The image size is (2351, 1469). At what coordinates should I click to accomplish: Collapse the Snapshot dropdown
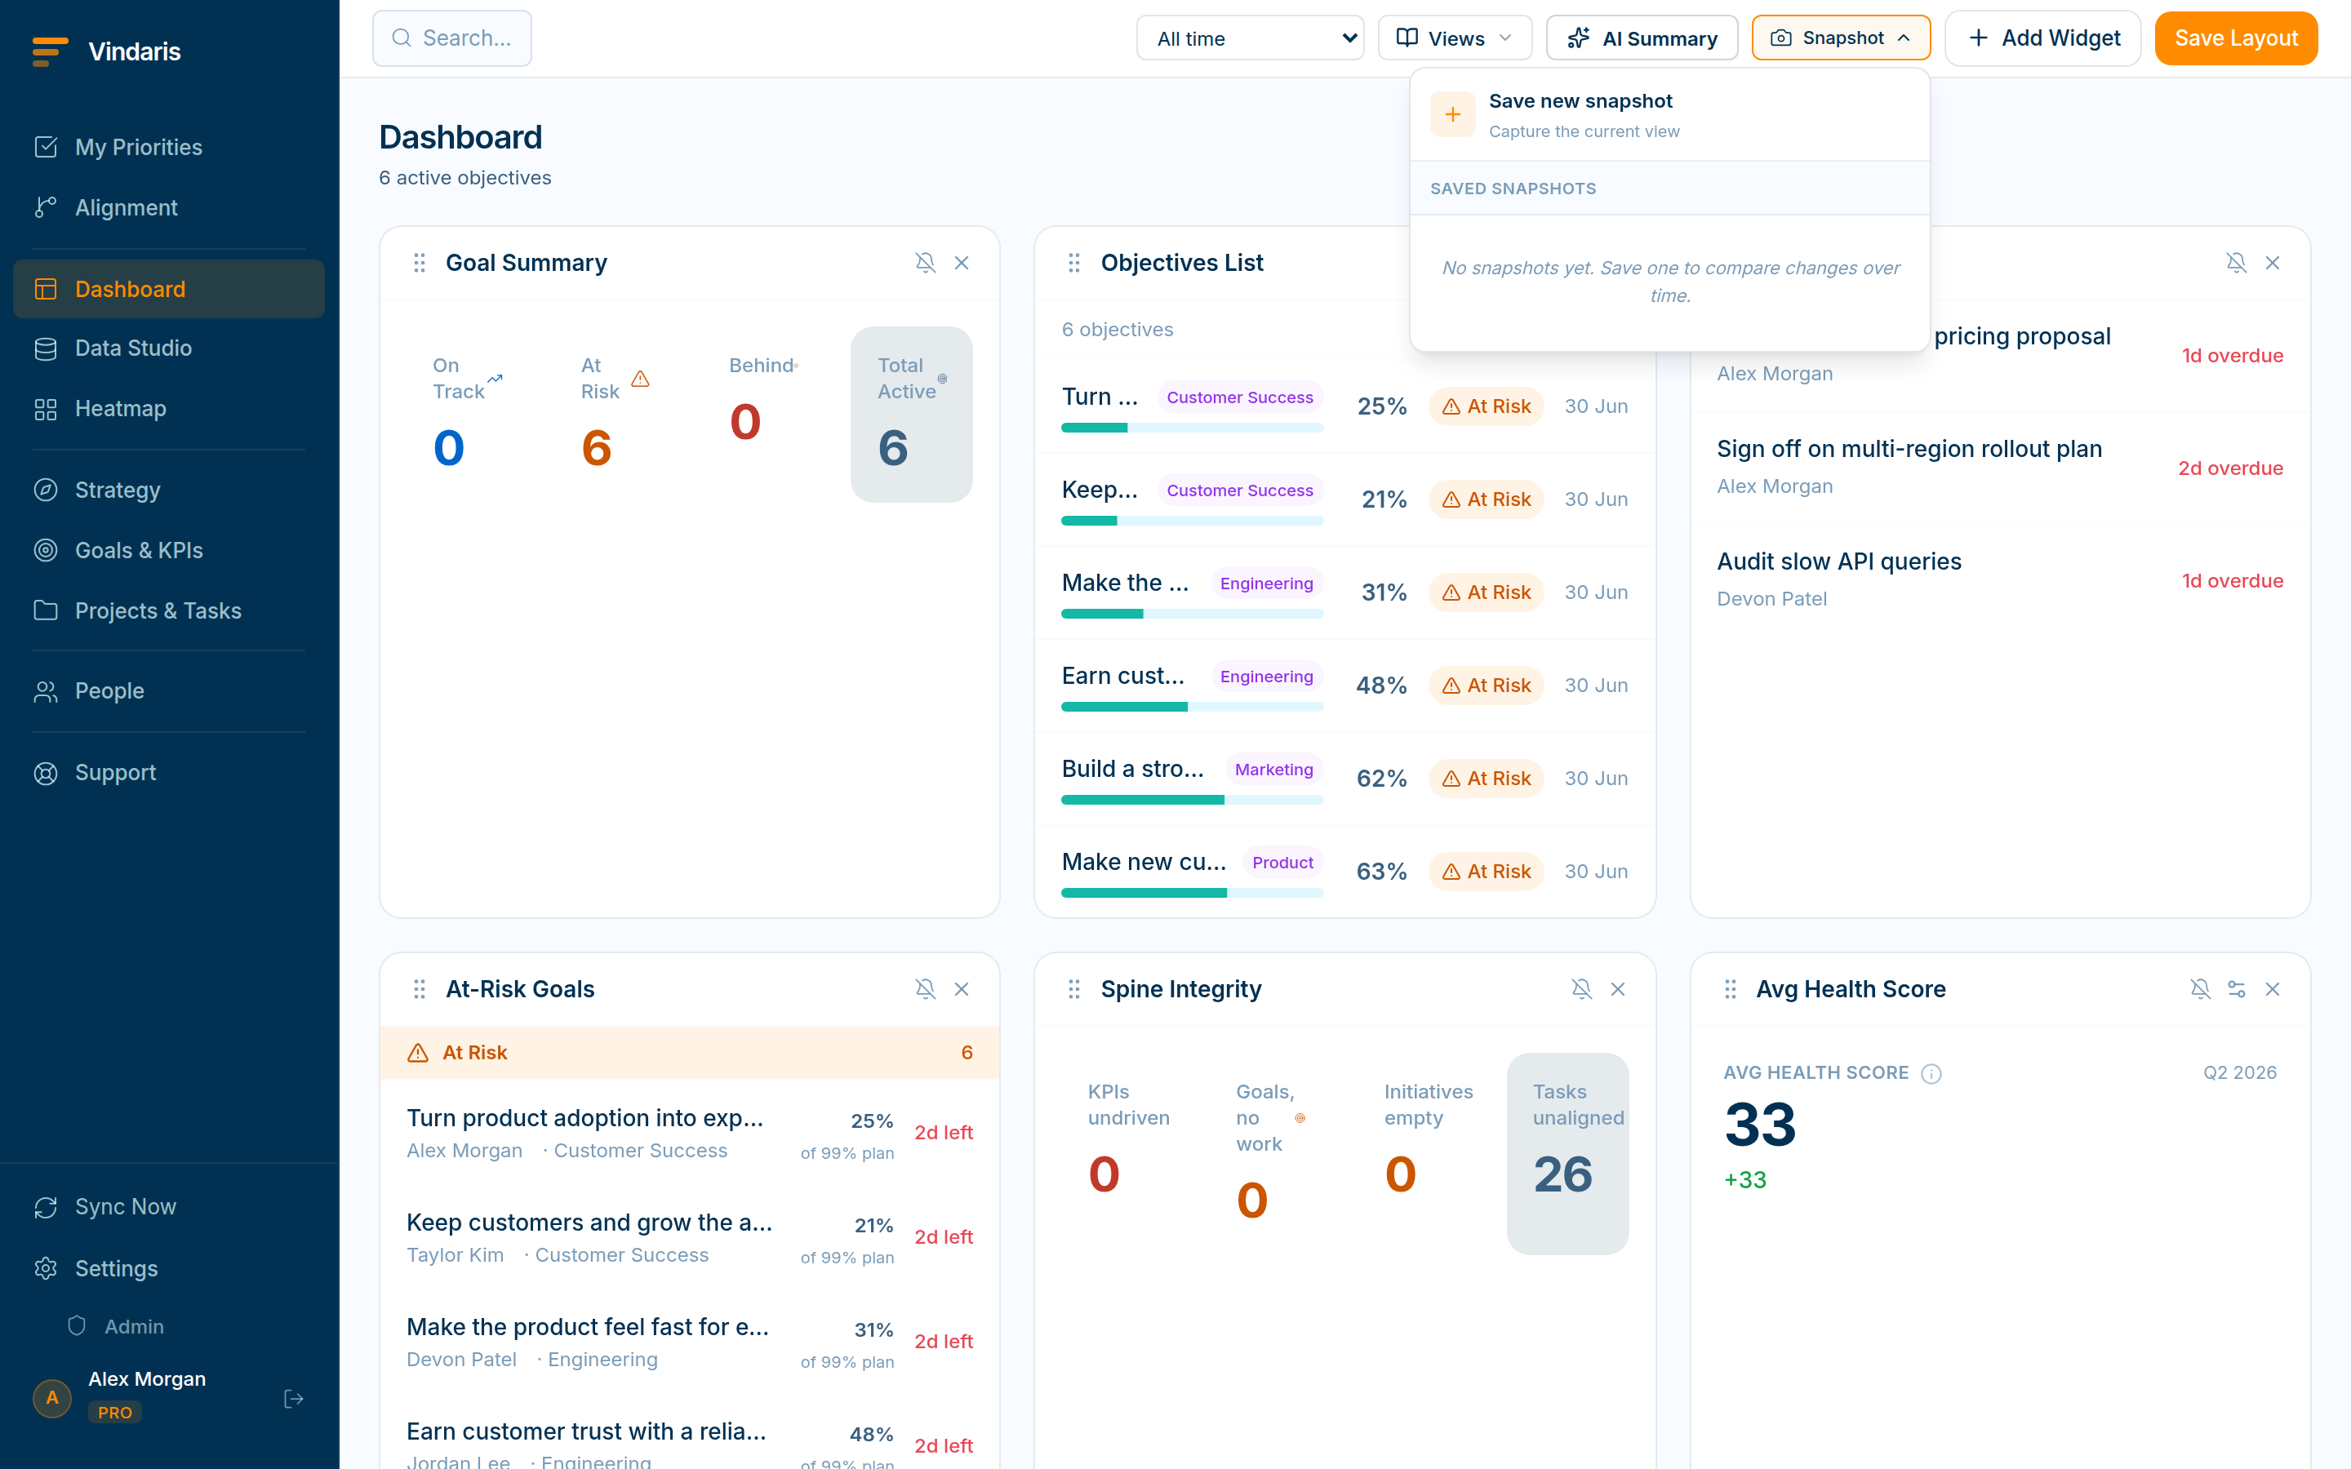(x=1840, y=38)
